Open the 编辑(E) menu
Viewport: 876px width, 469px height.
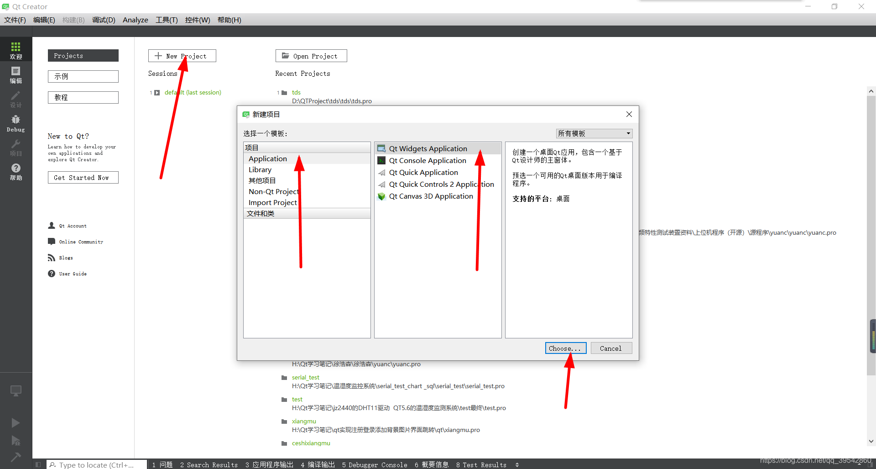tap(44, 20)
